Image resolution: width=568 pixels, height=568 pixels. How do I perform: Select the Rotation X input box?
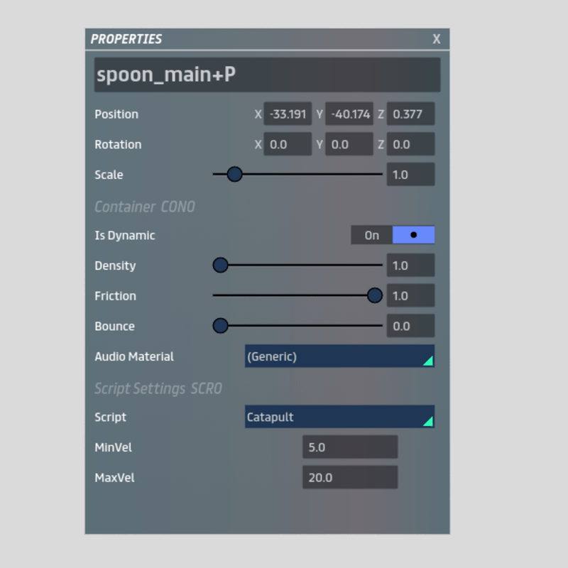[288, 144]
